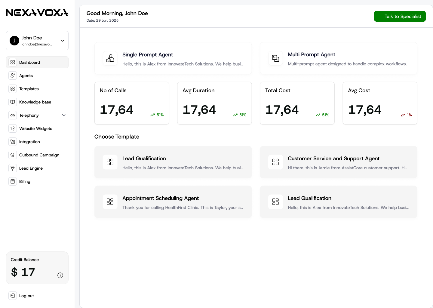This screenshot has height=308, width=433.
Task: Click the No of Calls stat card
Action: tap(132, 103)
